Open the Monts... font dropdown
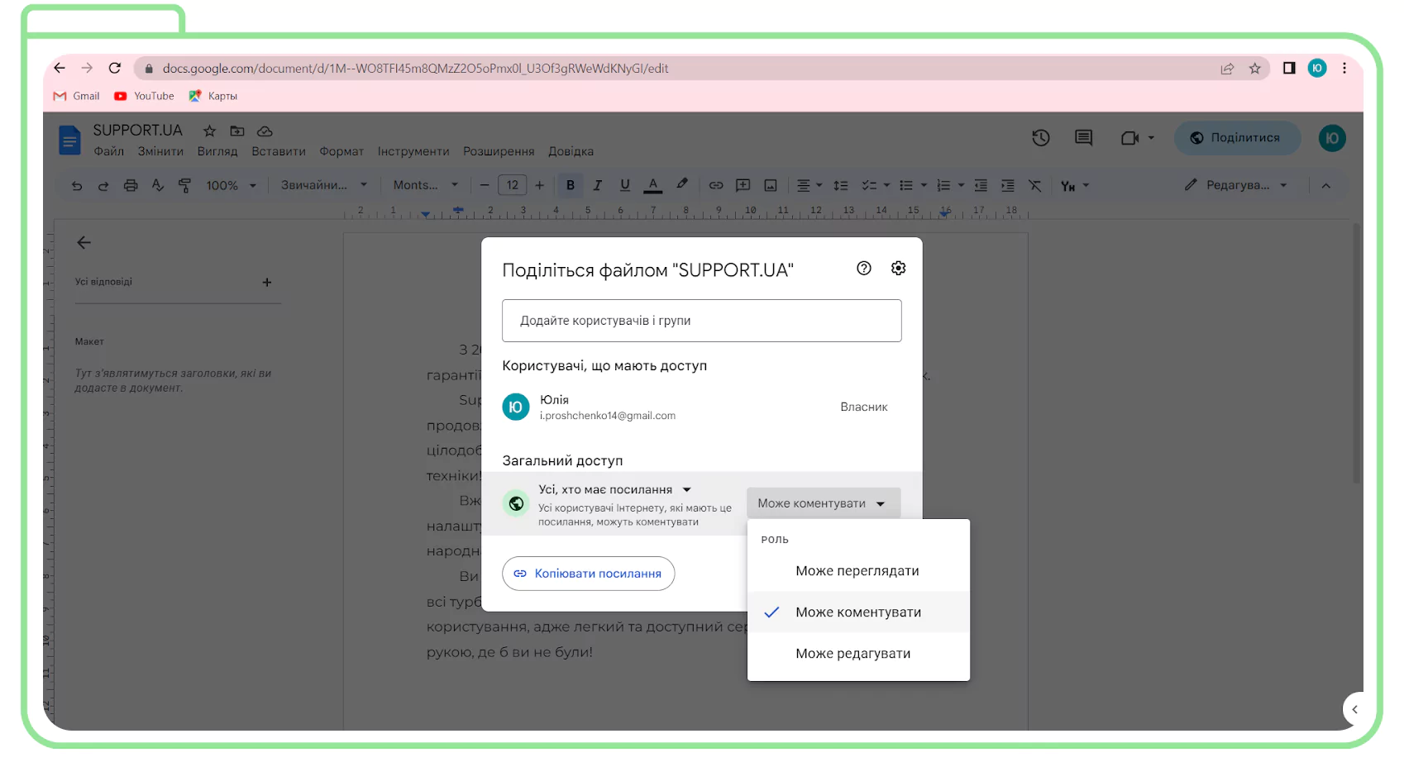This screenshot has height=767, width=1404. point(425,185)
